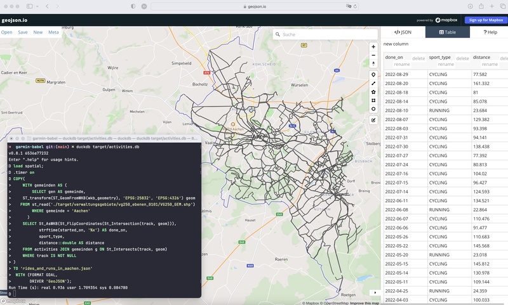Click the Improve this map link

364,303
